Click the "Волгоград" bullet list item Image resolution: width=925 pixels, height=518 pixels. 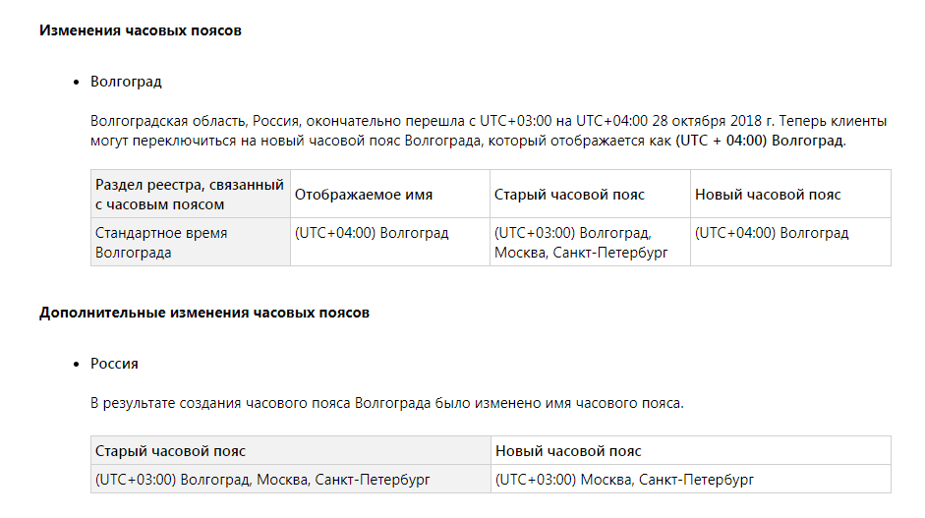click(x=126, y=82)
